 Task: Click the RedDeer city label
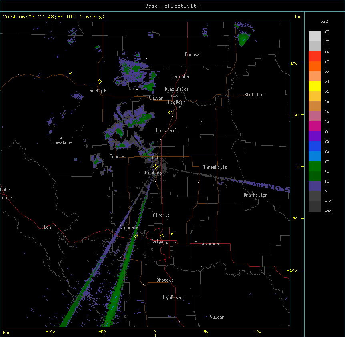(x=176, y=102)
